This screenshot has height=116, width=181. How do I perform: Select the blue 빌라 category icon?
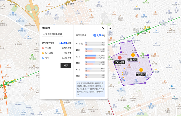43,58
